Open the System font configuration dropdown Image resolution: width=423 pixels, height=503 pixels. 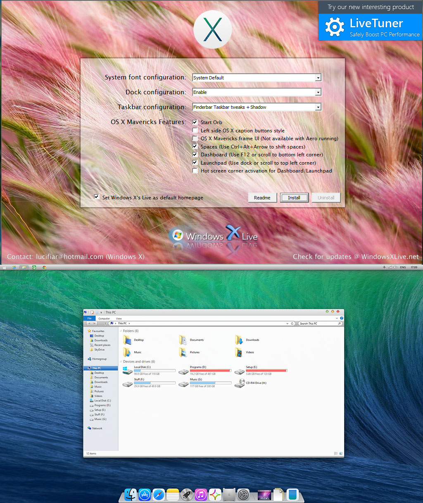(318, 77)
